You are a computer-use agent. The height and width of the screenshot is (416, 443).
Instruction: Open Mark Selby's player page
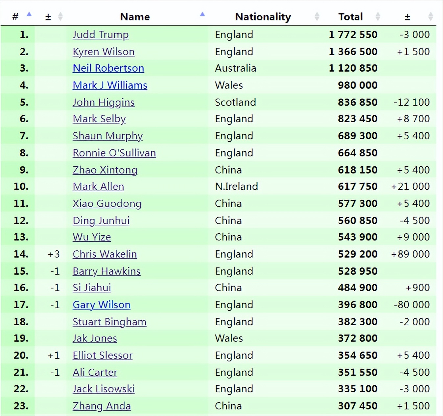99,119
